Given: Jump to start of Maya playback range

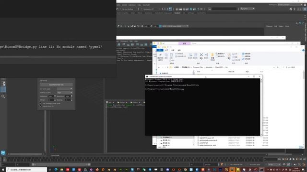Looking at the screenshot, I should tap(280, 159).
